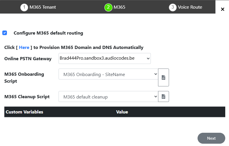Image resolution: width=229 pixels, height=146 pixels.
Task: Open the M365 Cleanup script code icon
Action: [x=163, y=96]
